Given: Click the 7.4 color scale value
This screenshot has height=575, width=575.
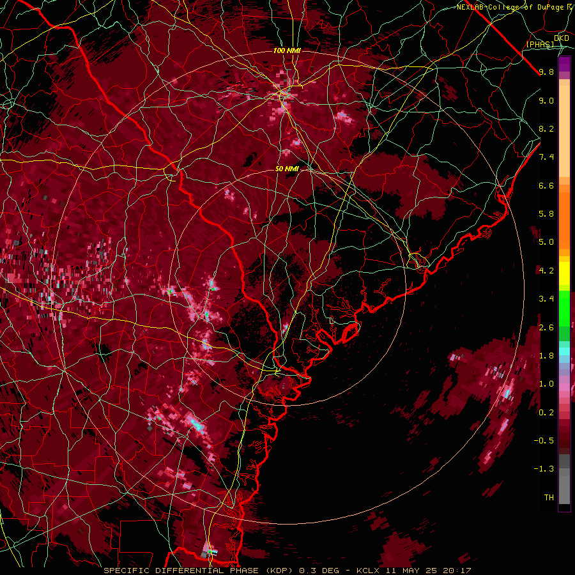Looking at the screenshot, I should click(546, 157).
